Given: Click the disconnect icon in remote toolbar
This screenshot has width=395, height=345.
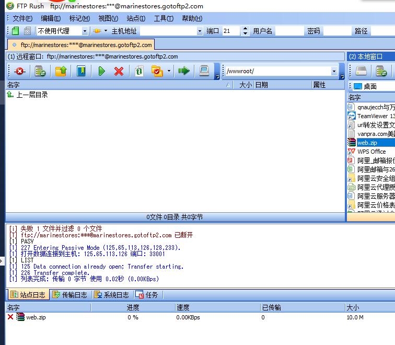Looking at the screenshot, I should (19, 71).
